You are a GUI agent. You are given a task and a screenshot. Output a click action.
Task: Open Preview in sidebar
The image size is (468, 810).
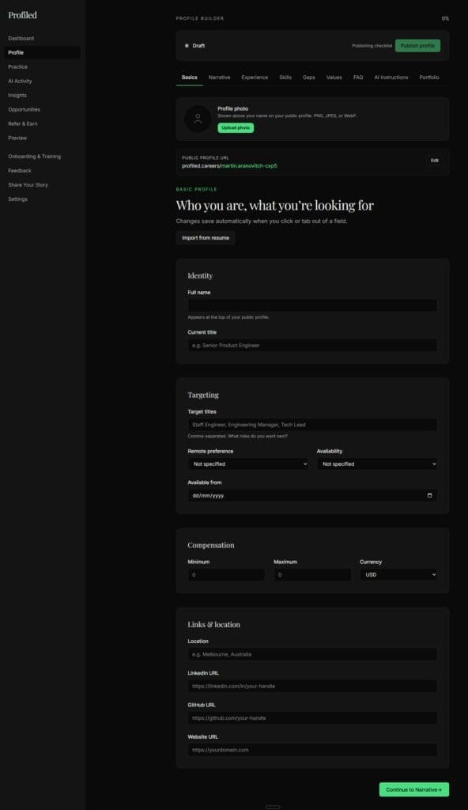click(x=17, y=138)
